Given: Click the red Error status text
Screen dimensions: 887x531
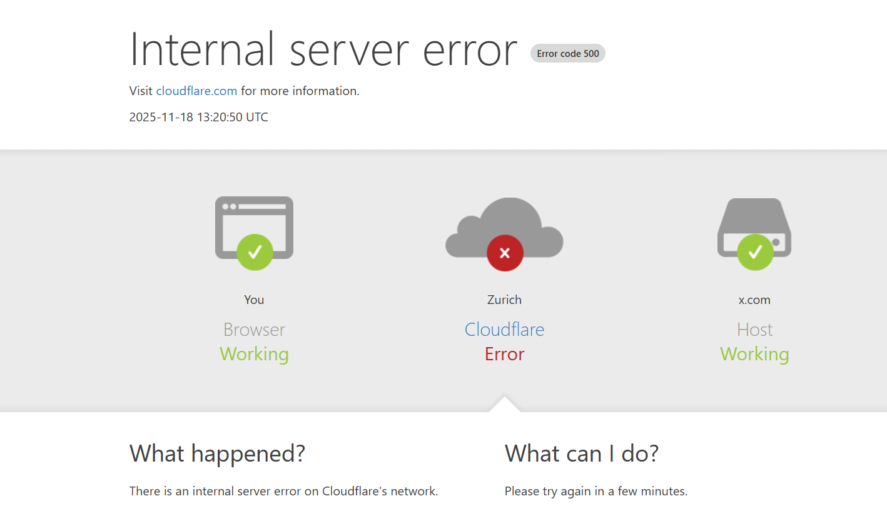Looking at the screenshot, I should 504,354.
